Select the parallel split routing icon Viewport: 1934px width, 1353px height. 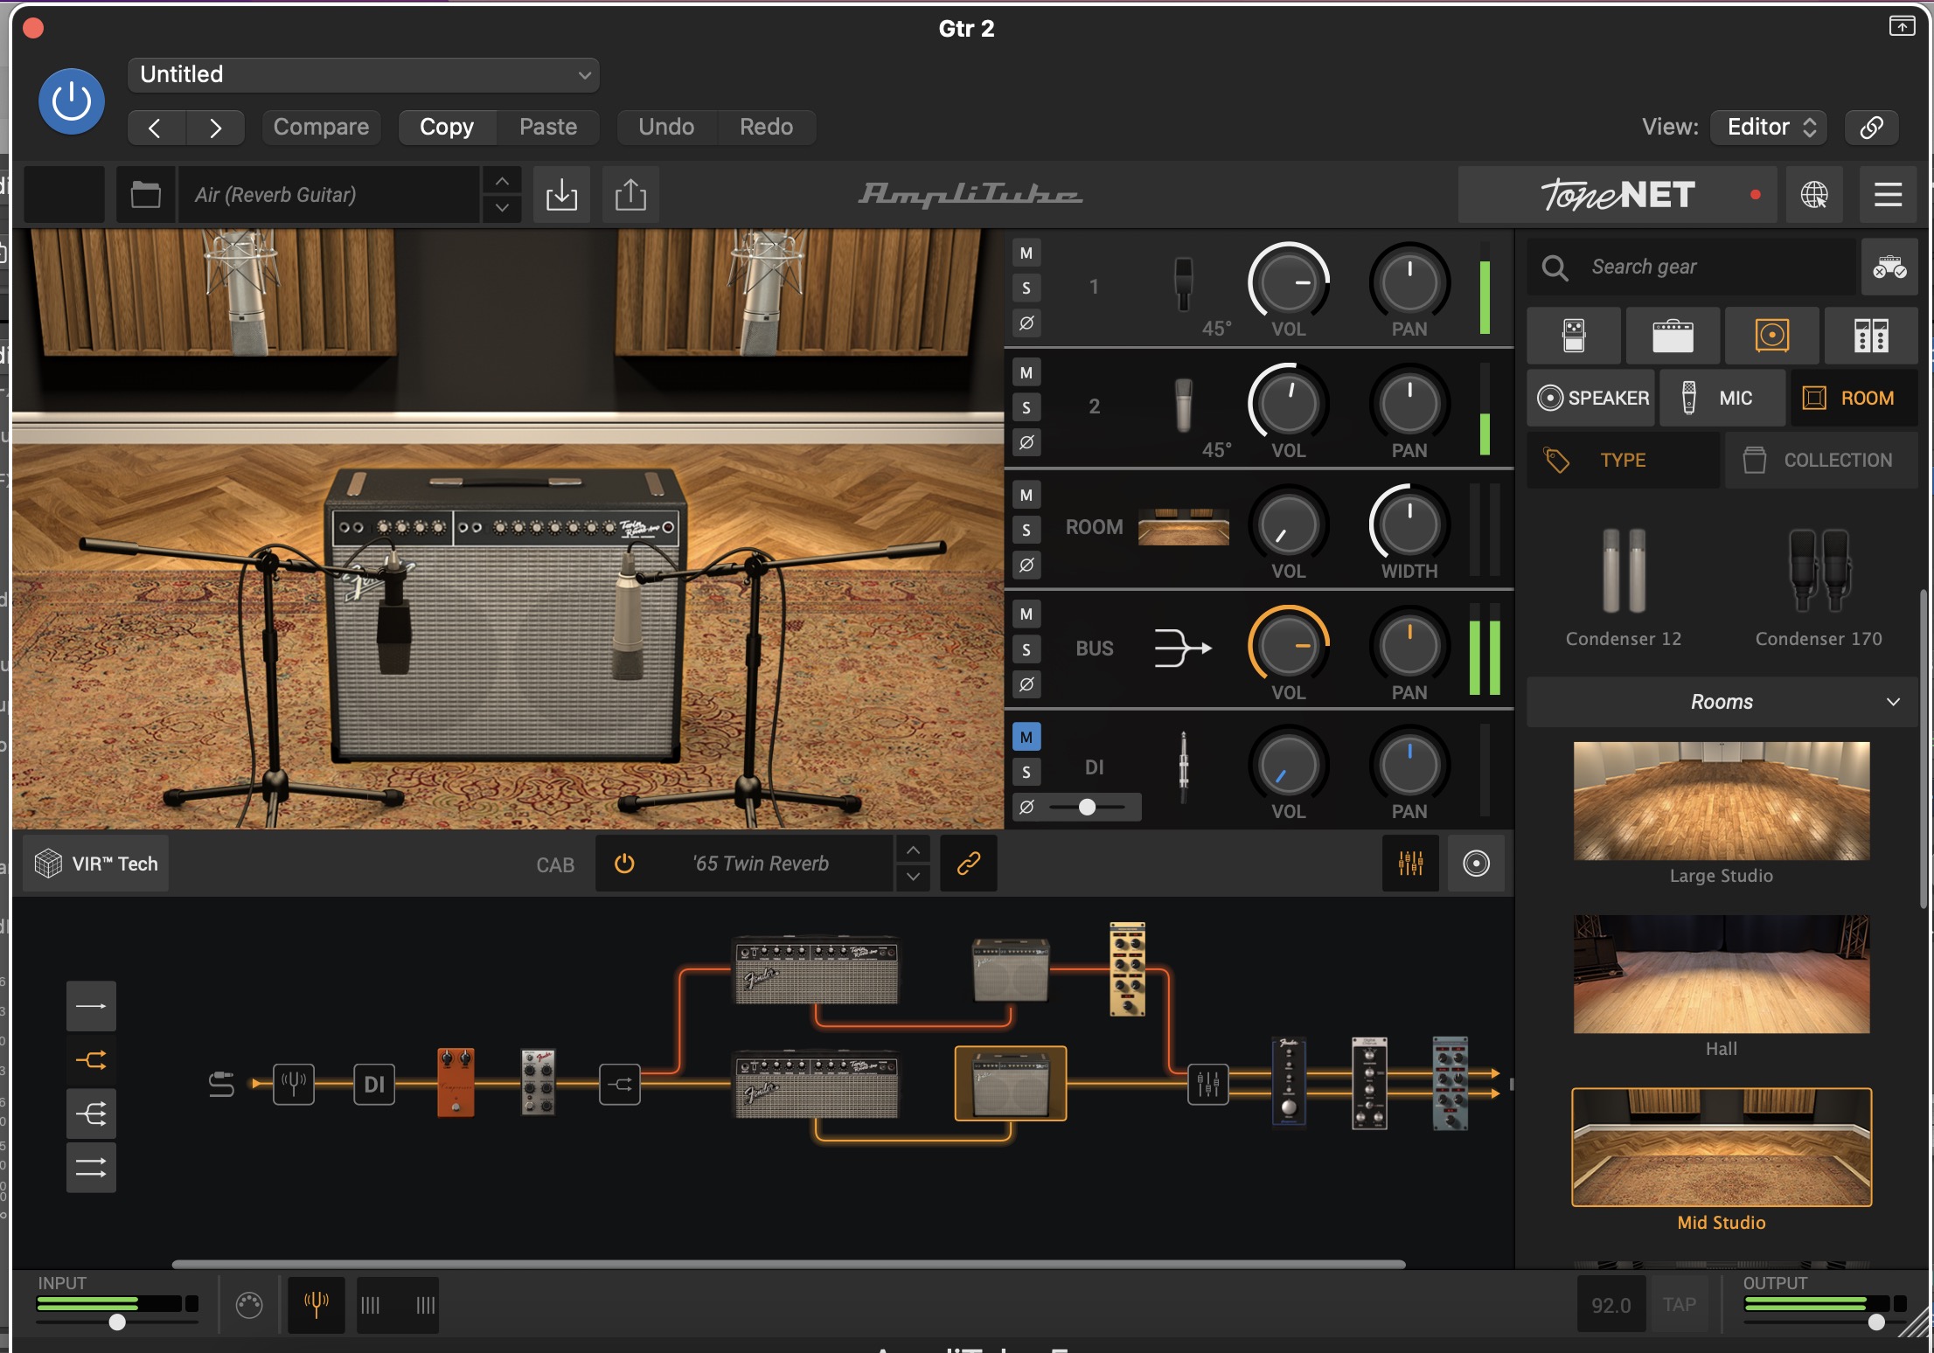click(91, 1060)
